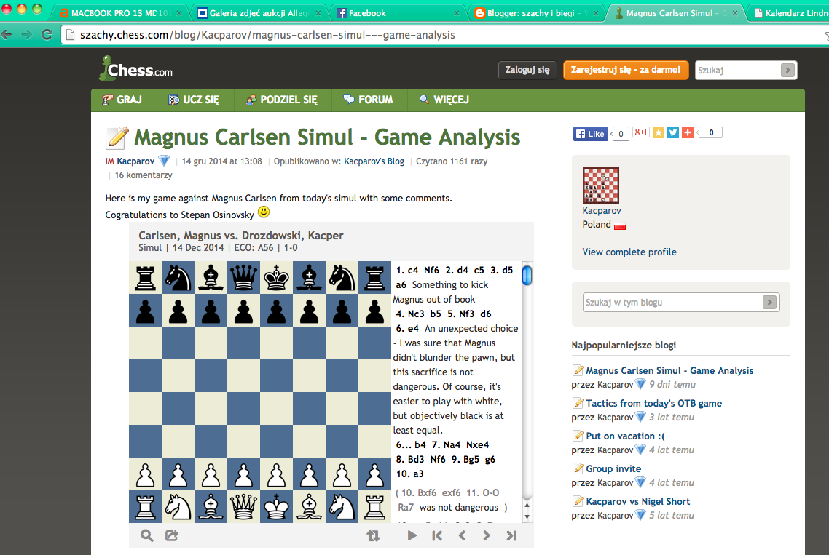Click the pencil note icon beside title

click(117, 137)
